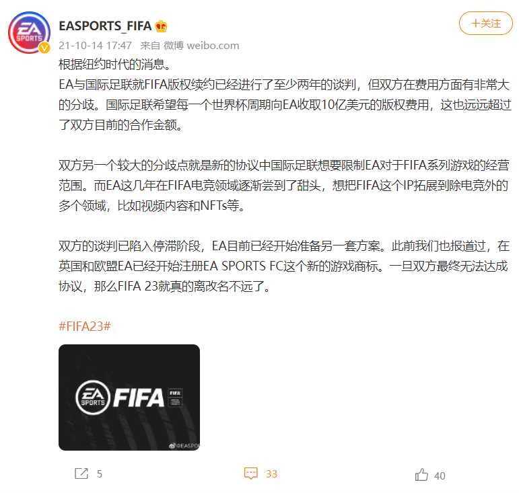The image size is (519, 493).
Task: Click the Weibo watermark on the image
Action: click(184, 446)
